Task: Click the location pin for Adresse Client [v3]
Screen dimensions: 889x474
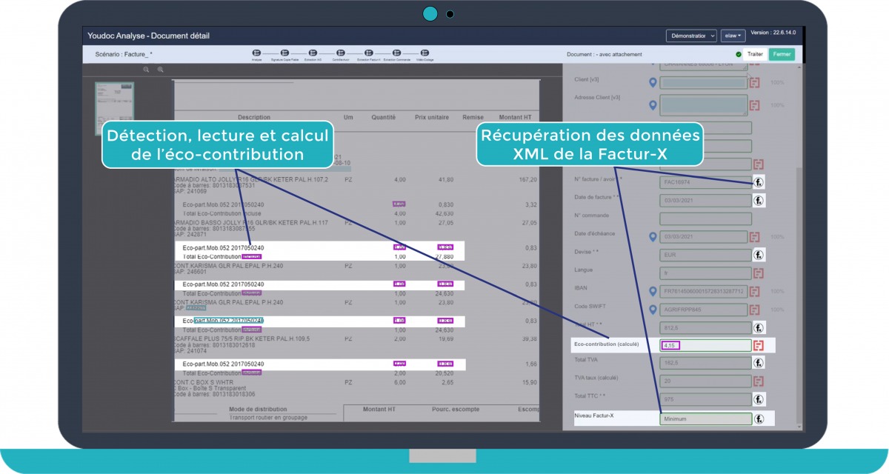Action: (653, 106)
